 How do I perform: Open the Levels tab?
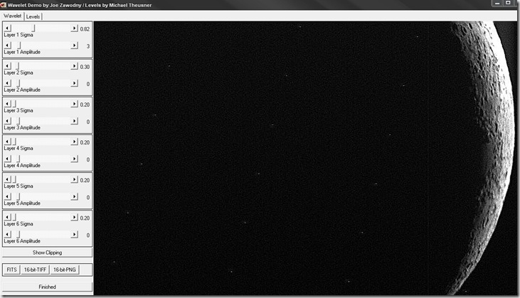pos(33,16)
